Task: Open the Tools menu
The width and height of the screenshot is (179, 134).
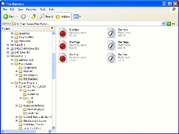Action: coord(43,9)
